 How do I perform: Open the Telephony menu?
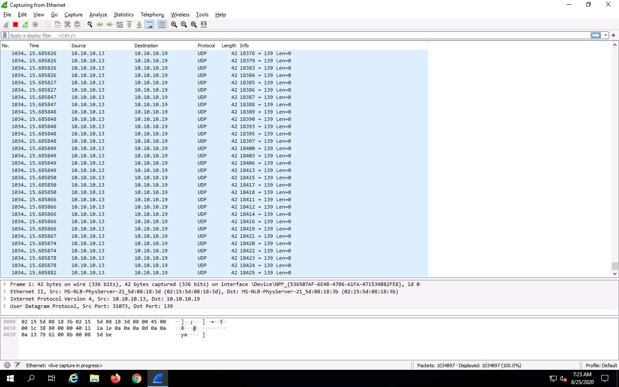[x=152, y=15]
